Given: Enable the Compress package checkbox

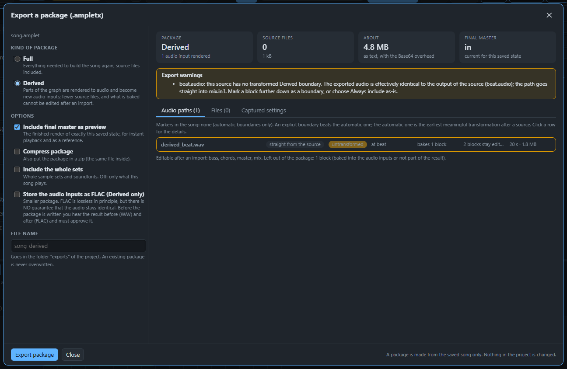Looking at the screenshot, I should pyautogui.click(x=17, y=152).
